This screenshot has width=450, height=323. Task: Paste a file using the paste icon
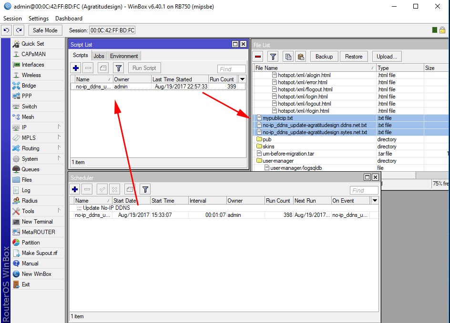click(301, 56)
